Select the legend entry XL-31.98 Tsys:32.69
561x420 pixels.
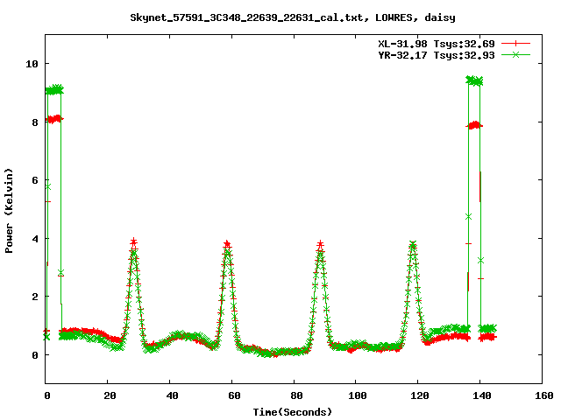tap(437, 44)
